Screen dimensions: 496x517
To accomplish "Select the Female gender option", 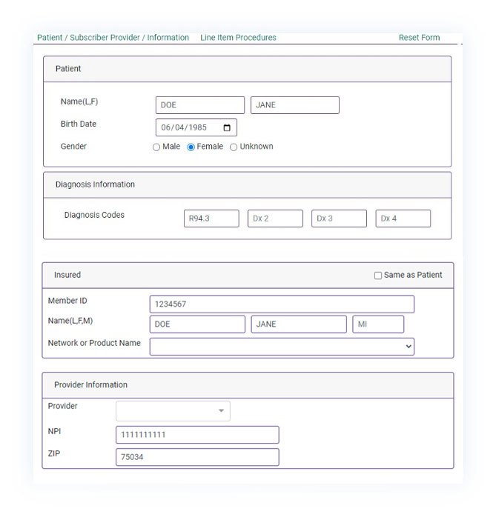I will [x=191, y=147].
